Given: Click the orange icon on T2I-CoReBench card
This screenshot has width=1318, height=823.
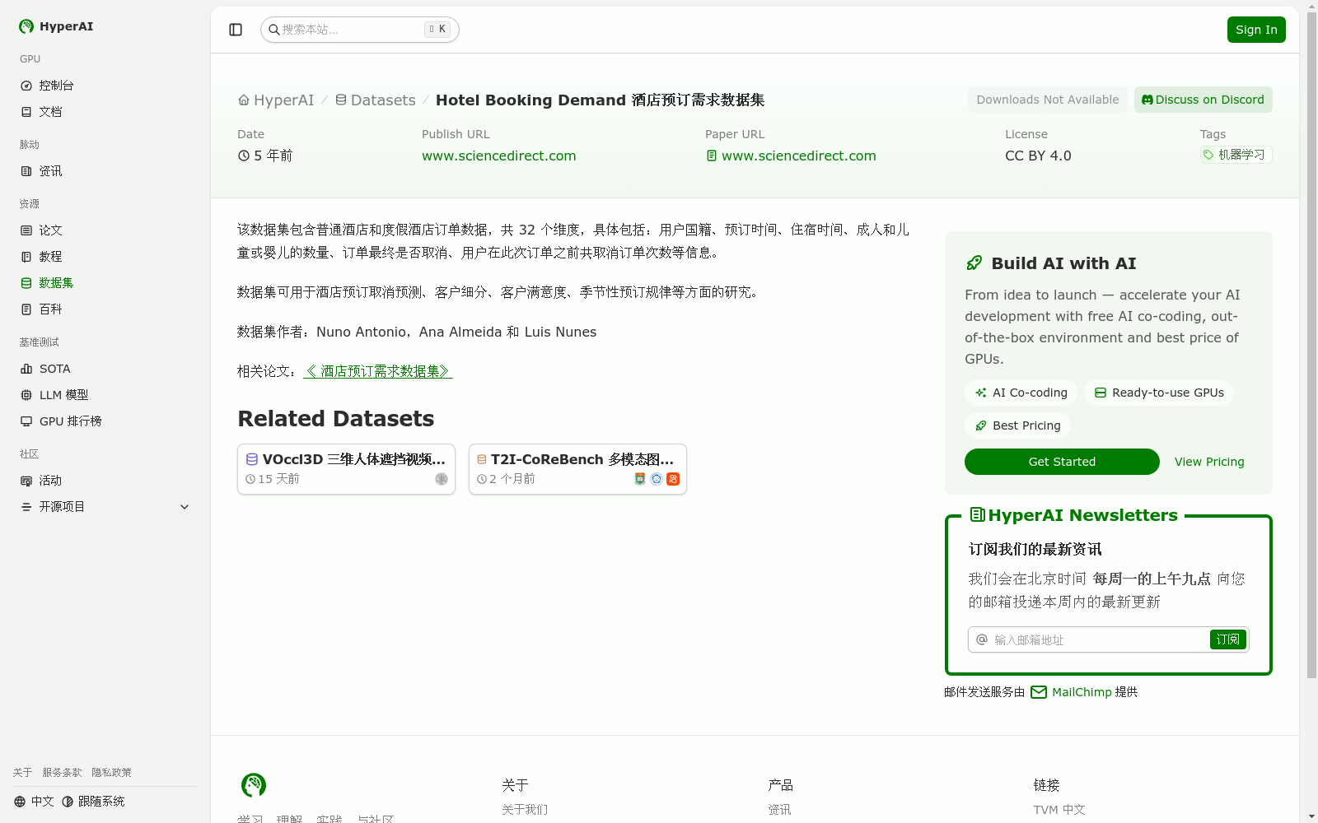Looking at the screenshot, I should 673,479.
